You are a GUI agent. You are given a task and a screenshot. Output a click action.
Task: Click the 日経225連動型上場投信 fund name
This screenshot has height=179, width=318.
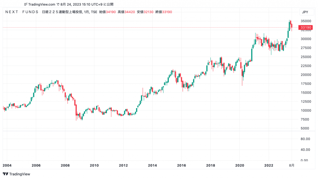(62, 12)
